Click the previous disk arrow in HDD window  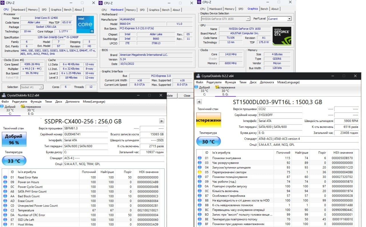point(199,102)
